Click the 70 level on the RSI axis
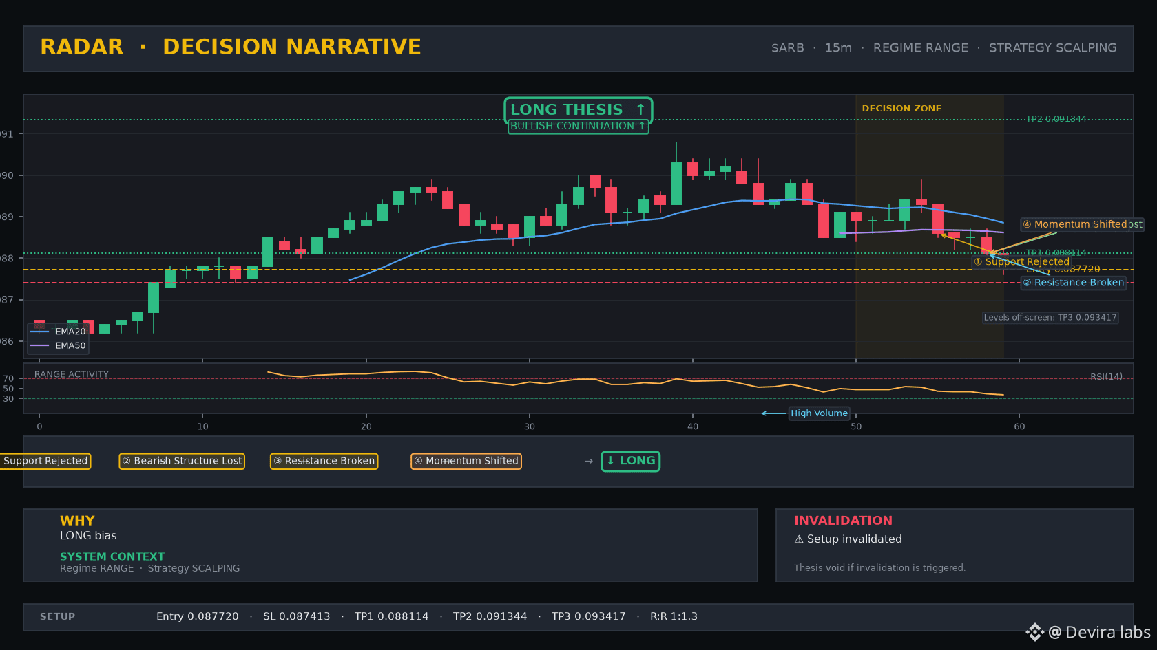 [8, 379]
